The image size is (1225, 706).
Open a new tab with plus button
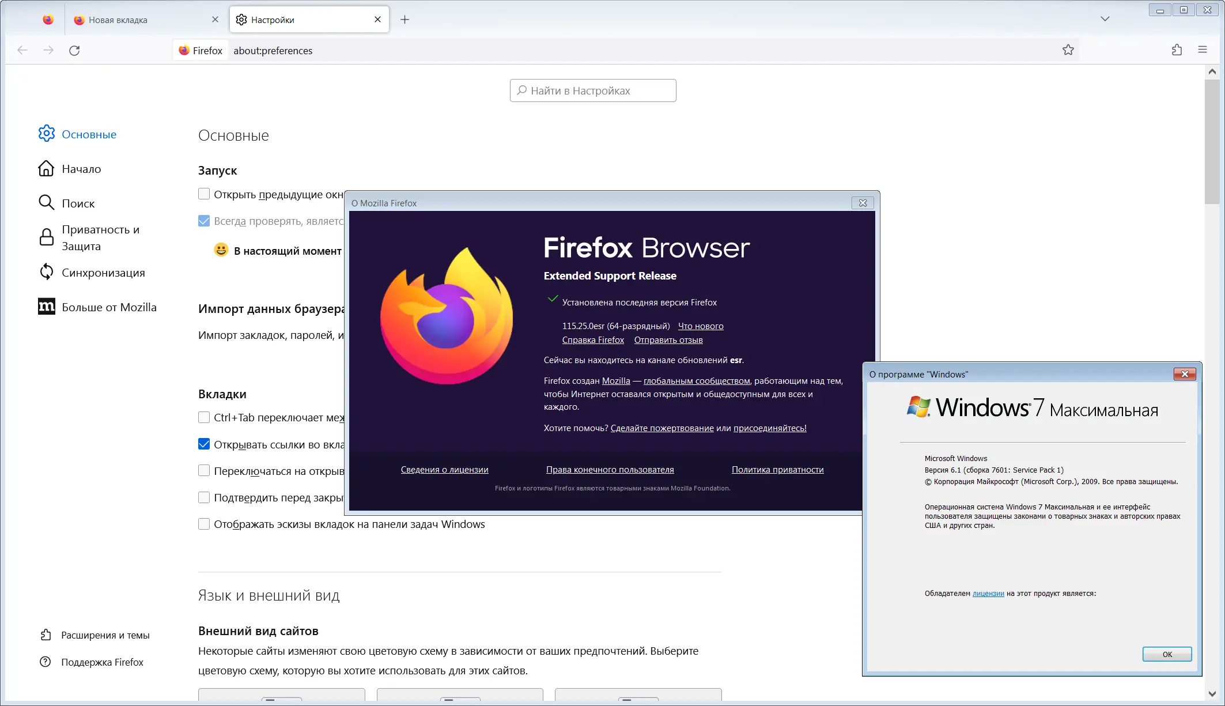click(404, 20)
